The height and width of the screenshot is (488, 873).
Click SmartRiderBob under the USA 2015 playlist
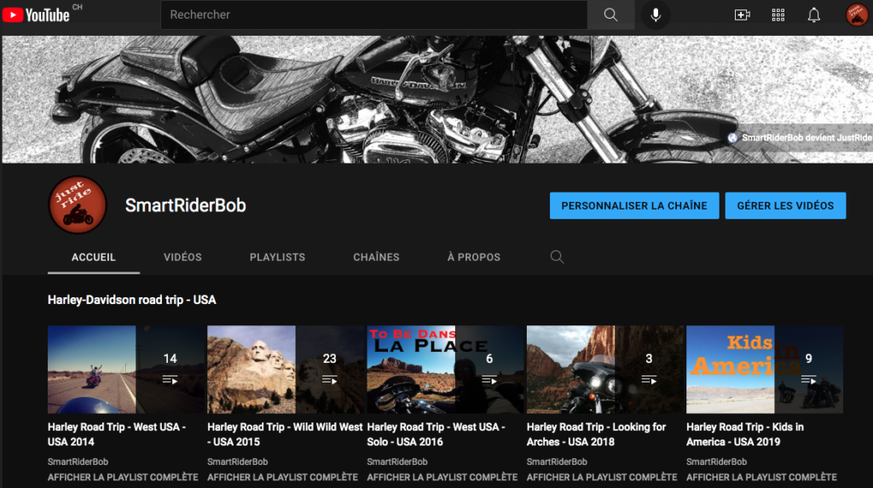pyautogui.click(x=238, y=462)
